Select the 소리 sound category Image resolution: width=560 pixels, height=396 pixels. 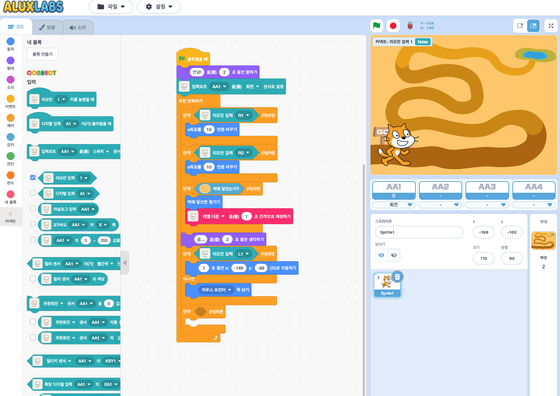tap(11, 82)
